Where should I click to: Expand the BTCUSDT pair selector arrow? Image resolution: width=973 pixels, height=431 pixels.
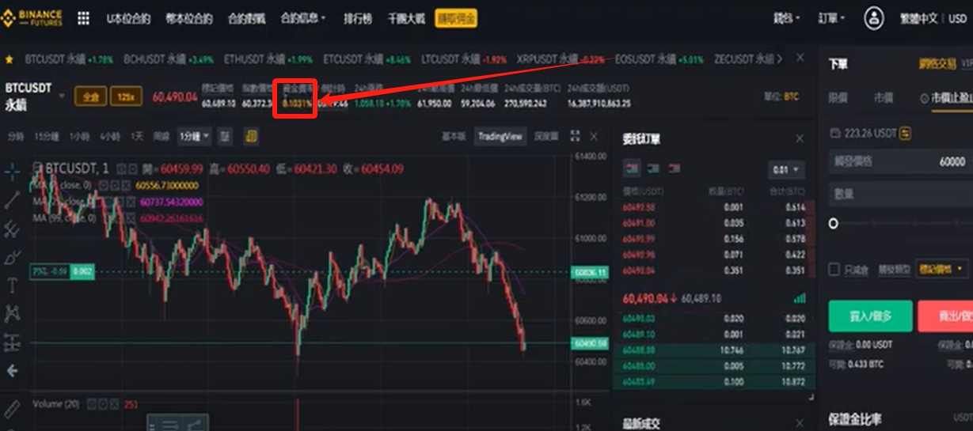tap(63, 96)
